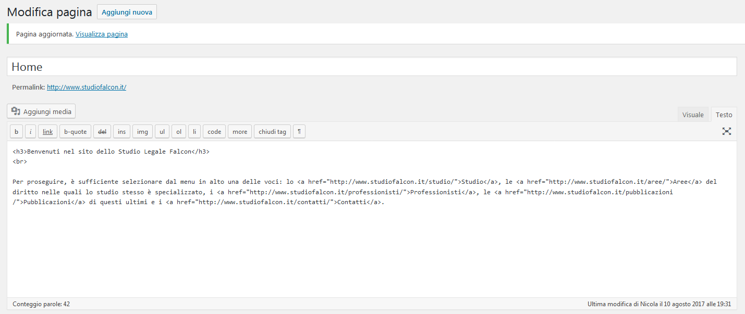Click the Aggiungi nuova button
Viewport: 745px width, 314px height.
127,12
